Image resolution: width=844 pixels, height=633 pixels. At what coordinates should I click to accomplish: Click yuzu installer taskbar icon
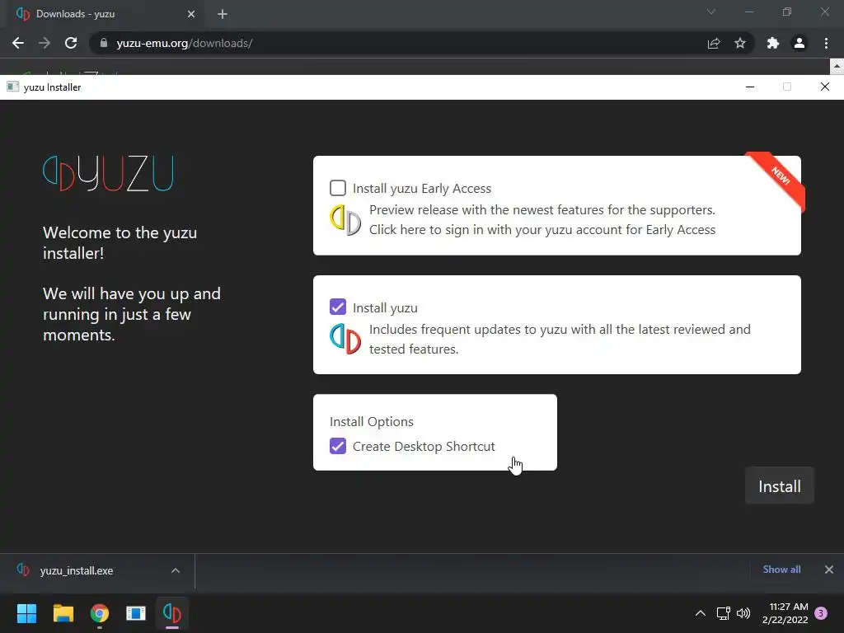(x=172, y=613)
